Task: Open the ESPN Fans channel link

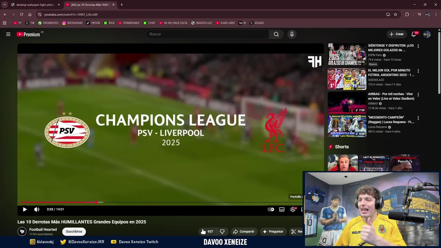Action: [375, 55]
